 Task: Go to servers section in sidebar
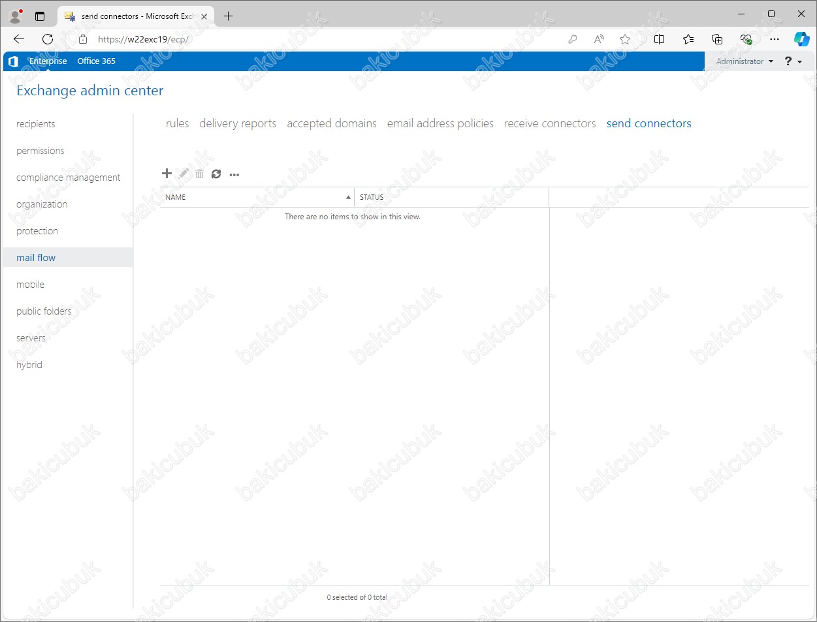click(31, 338)
